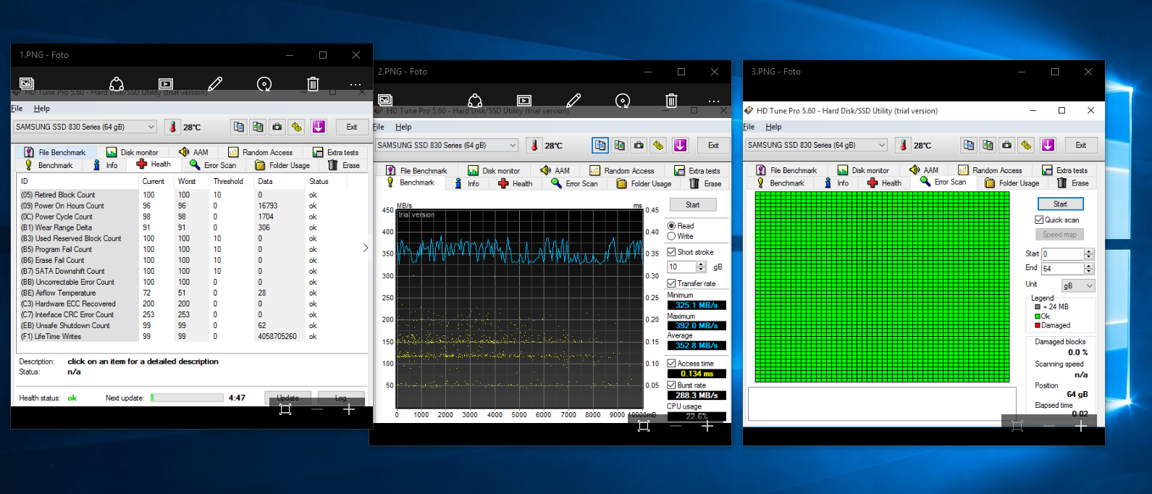Open the three-dot menu in 1.PNG Foto window
1152x494 pixels.
(356, 85)
